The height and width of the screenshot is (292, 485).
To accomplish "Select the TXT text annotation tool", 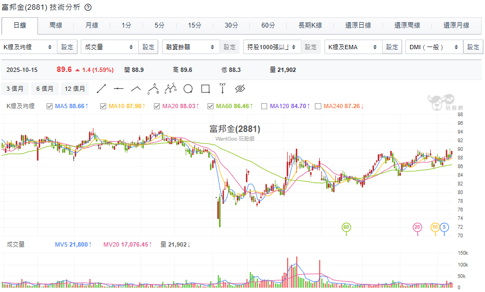I will (222, 88).
